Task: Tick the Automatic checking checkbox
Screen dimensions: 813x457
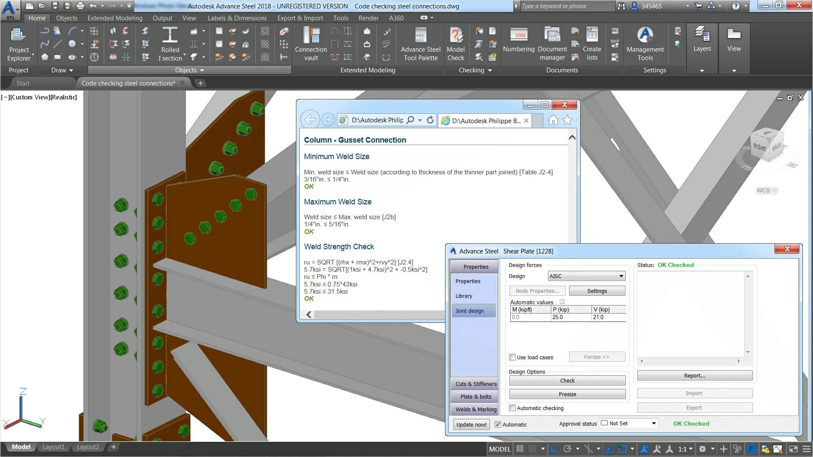Action: (512, 408)
